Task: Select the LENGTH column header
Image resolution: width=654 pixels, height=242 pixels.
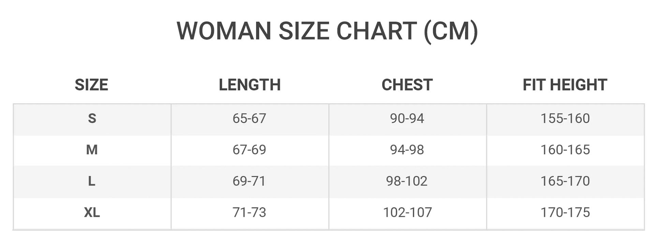Action: (x=250, y=85)
